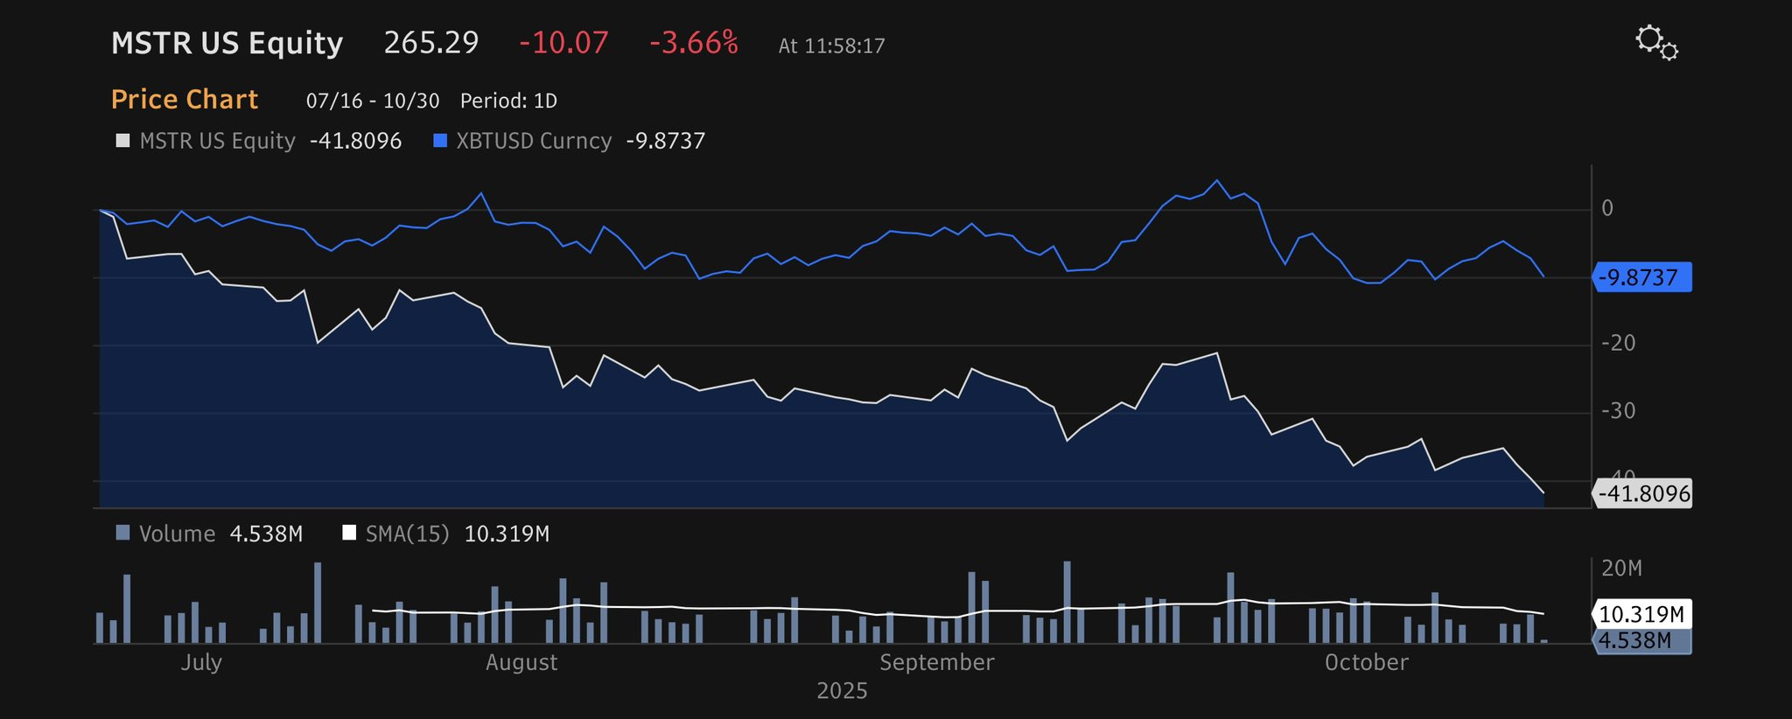The height and width of the screenshot is (719, 1792).
Task: Click the Period: 1D label
Action: pos(508,101)
